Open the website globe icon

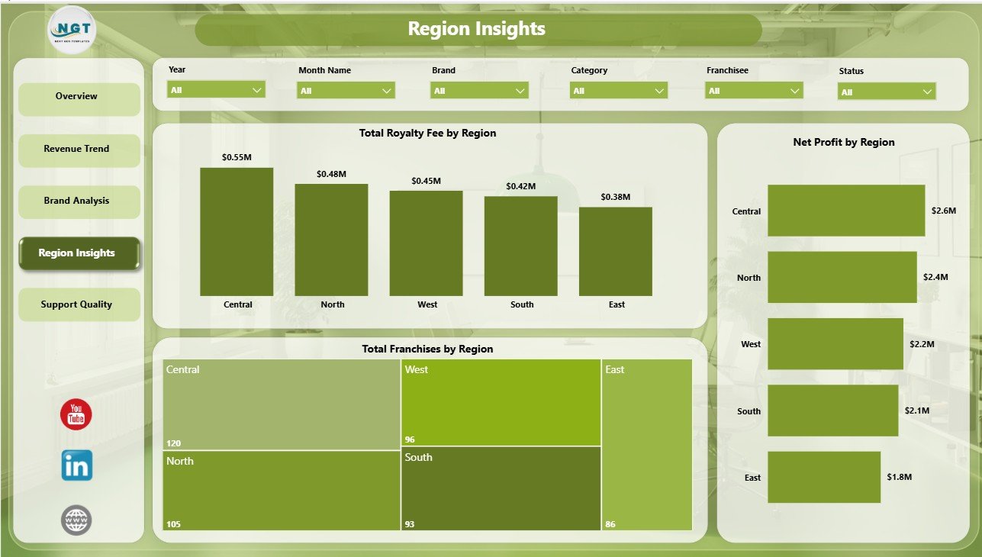pos(76,520)
